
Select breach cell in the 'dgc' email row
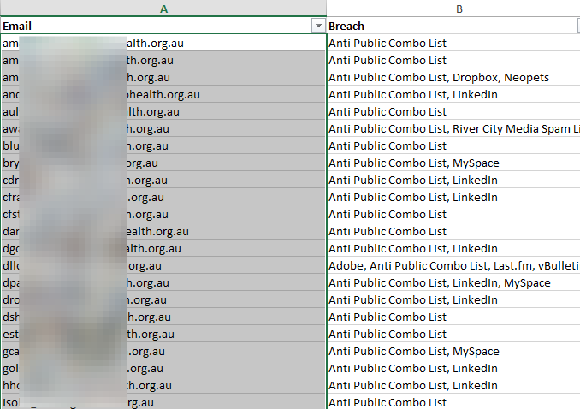(x=453, y=248)
